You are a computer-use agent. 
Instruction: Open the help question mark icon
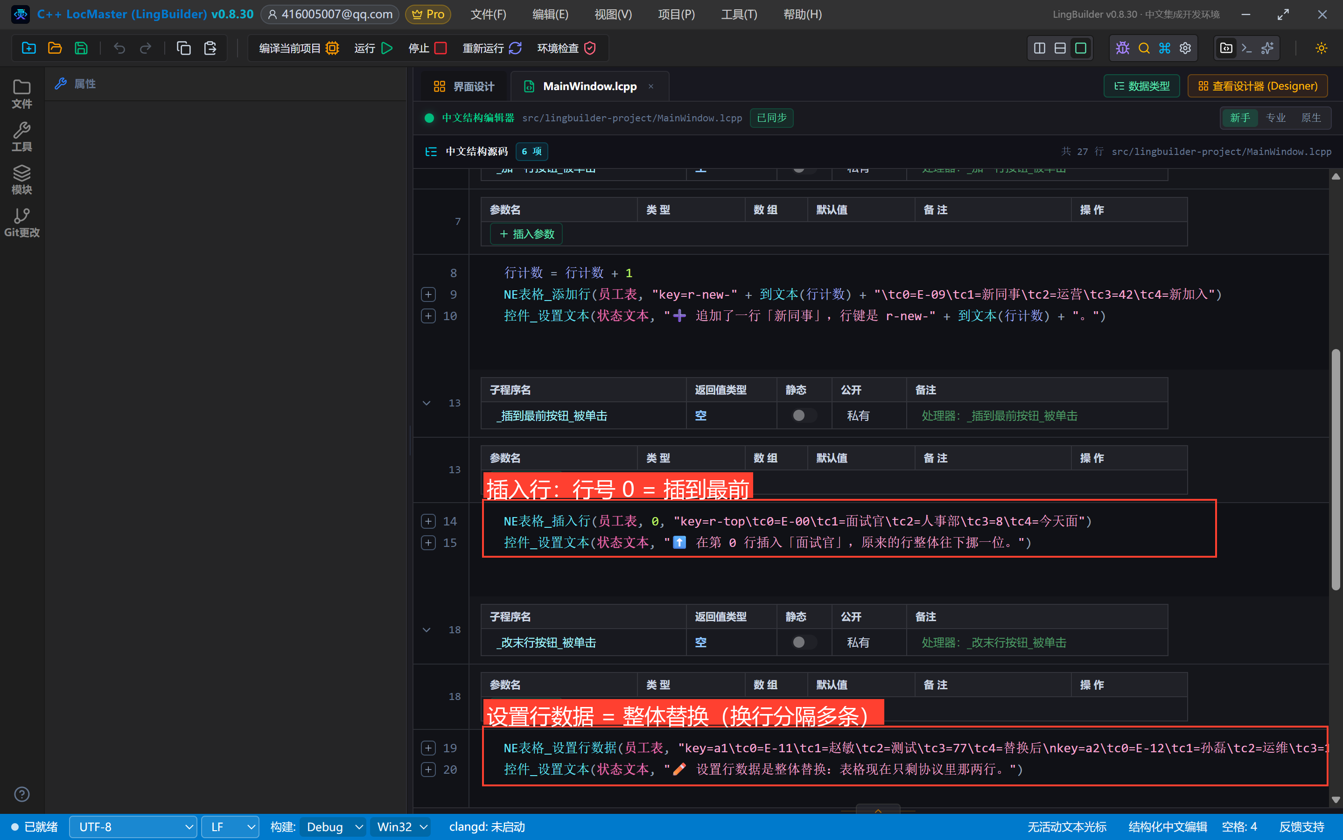coord(21,794)
